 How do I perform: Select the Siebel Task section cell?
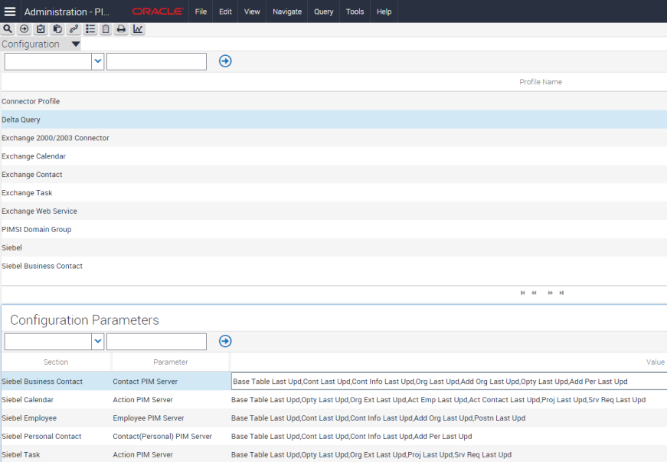pos(56,454)
